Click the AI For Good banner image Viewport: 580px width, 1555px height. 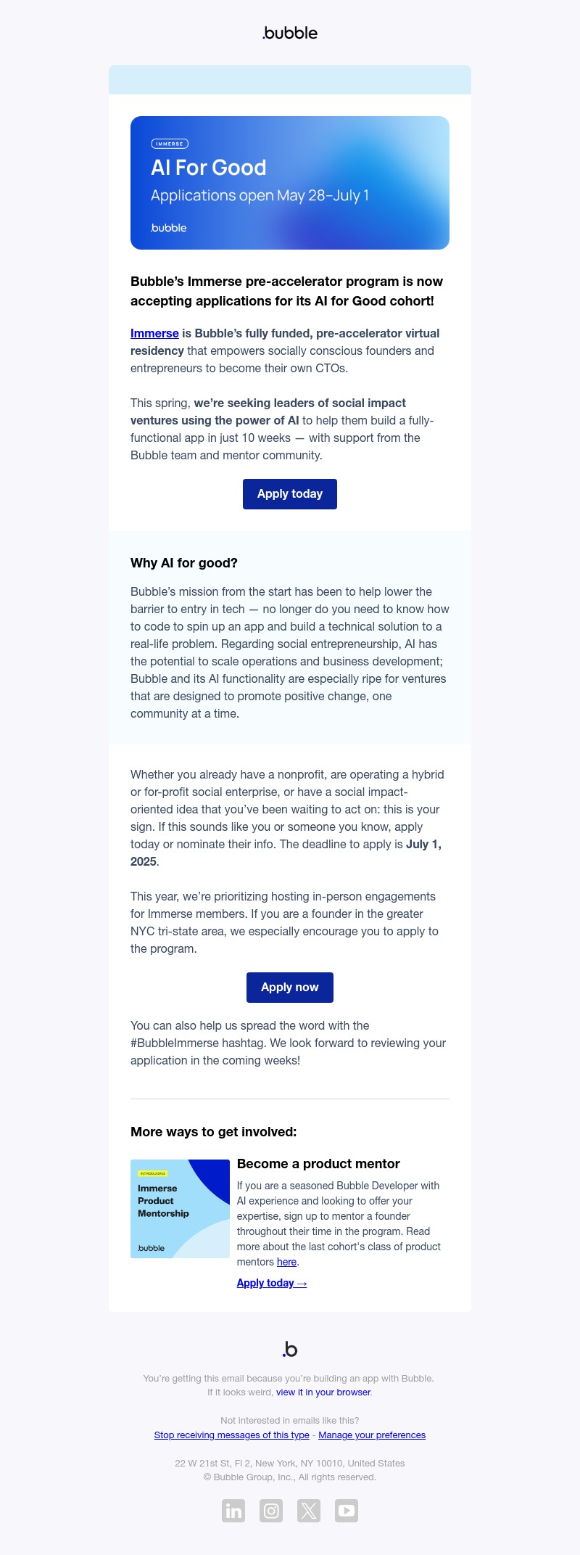290,183
